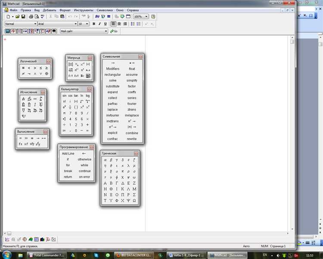Screen dimensions: 323x259
Task: Click the solve keyword in Символьная palette
Action: tap(112, 80)
